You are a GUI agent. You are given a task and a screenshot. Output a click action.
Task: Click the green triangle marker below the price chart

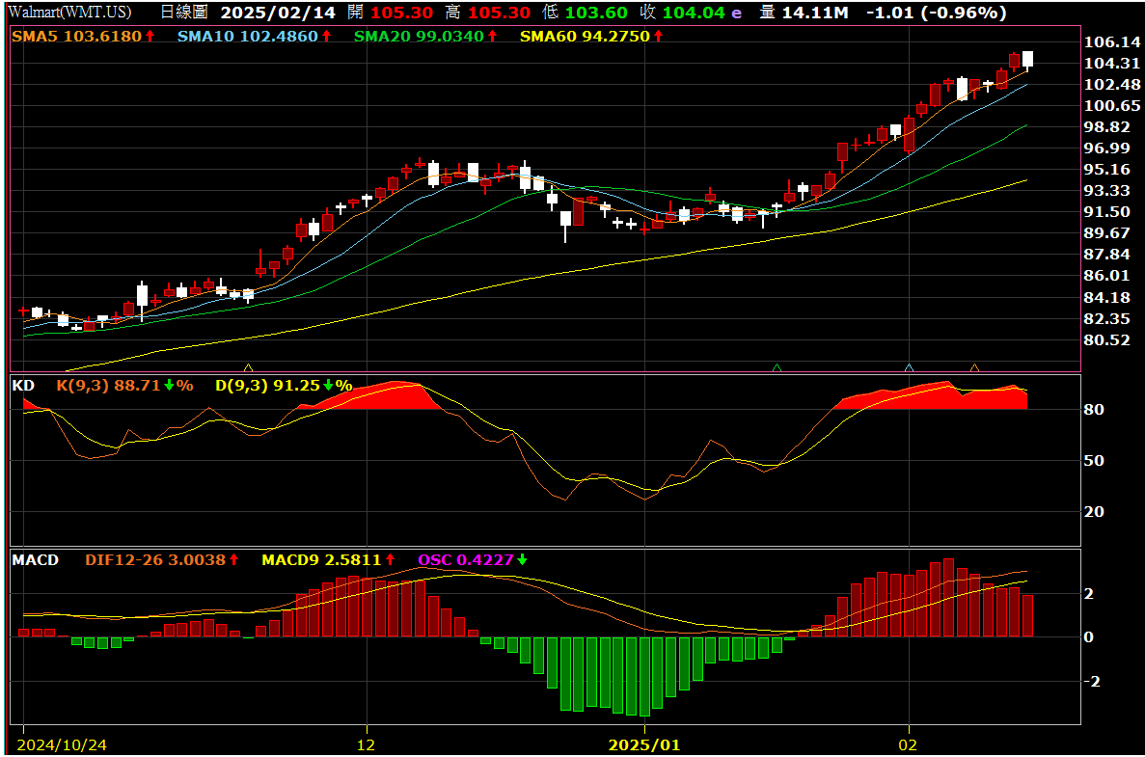777,367
